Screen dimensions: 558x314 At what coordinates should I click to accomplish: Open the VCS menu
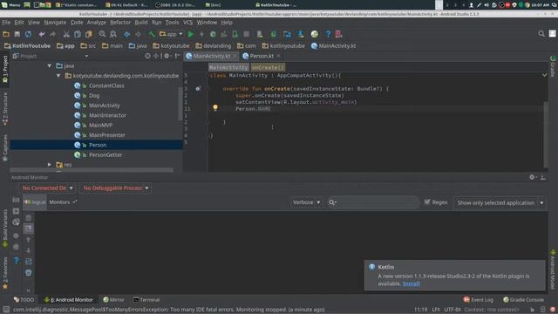pyautogui.click(x=187, y=23)
